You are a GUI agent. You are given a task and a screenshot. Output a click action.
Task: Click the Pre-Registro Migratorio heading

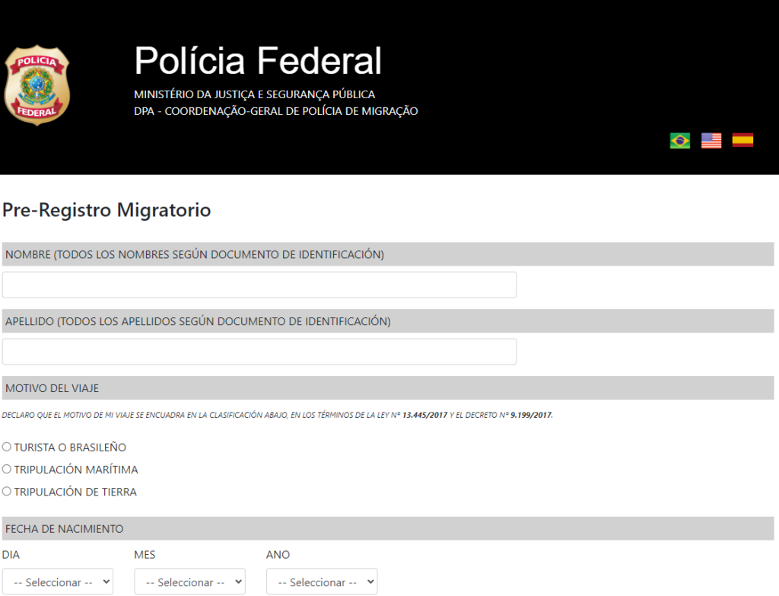107,210
